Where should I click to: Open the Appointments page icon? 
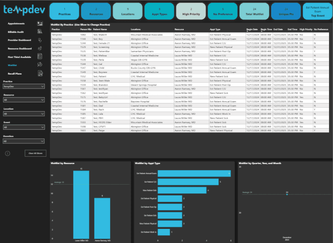coord(40,24)
